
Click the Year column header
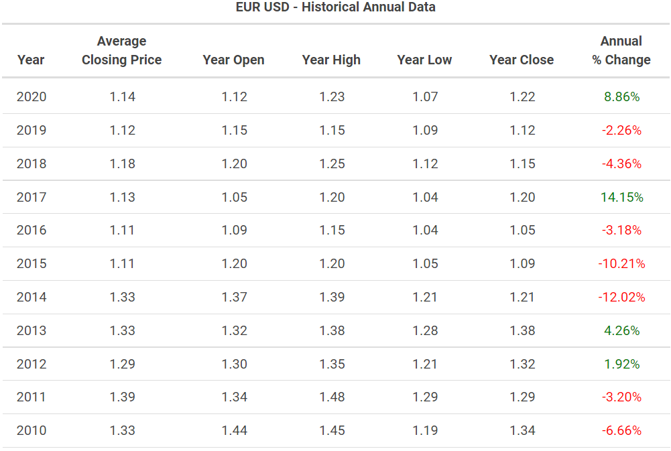[31, 60]
